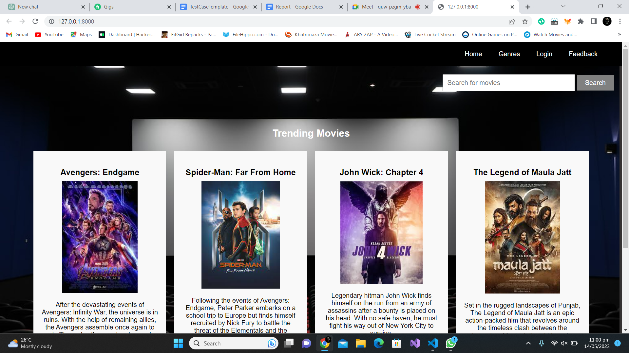Launch Visual Studio Code from taskbar
The image size is (629, 353).
coord(432,343)
